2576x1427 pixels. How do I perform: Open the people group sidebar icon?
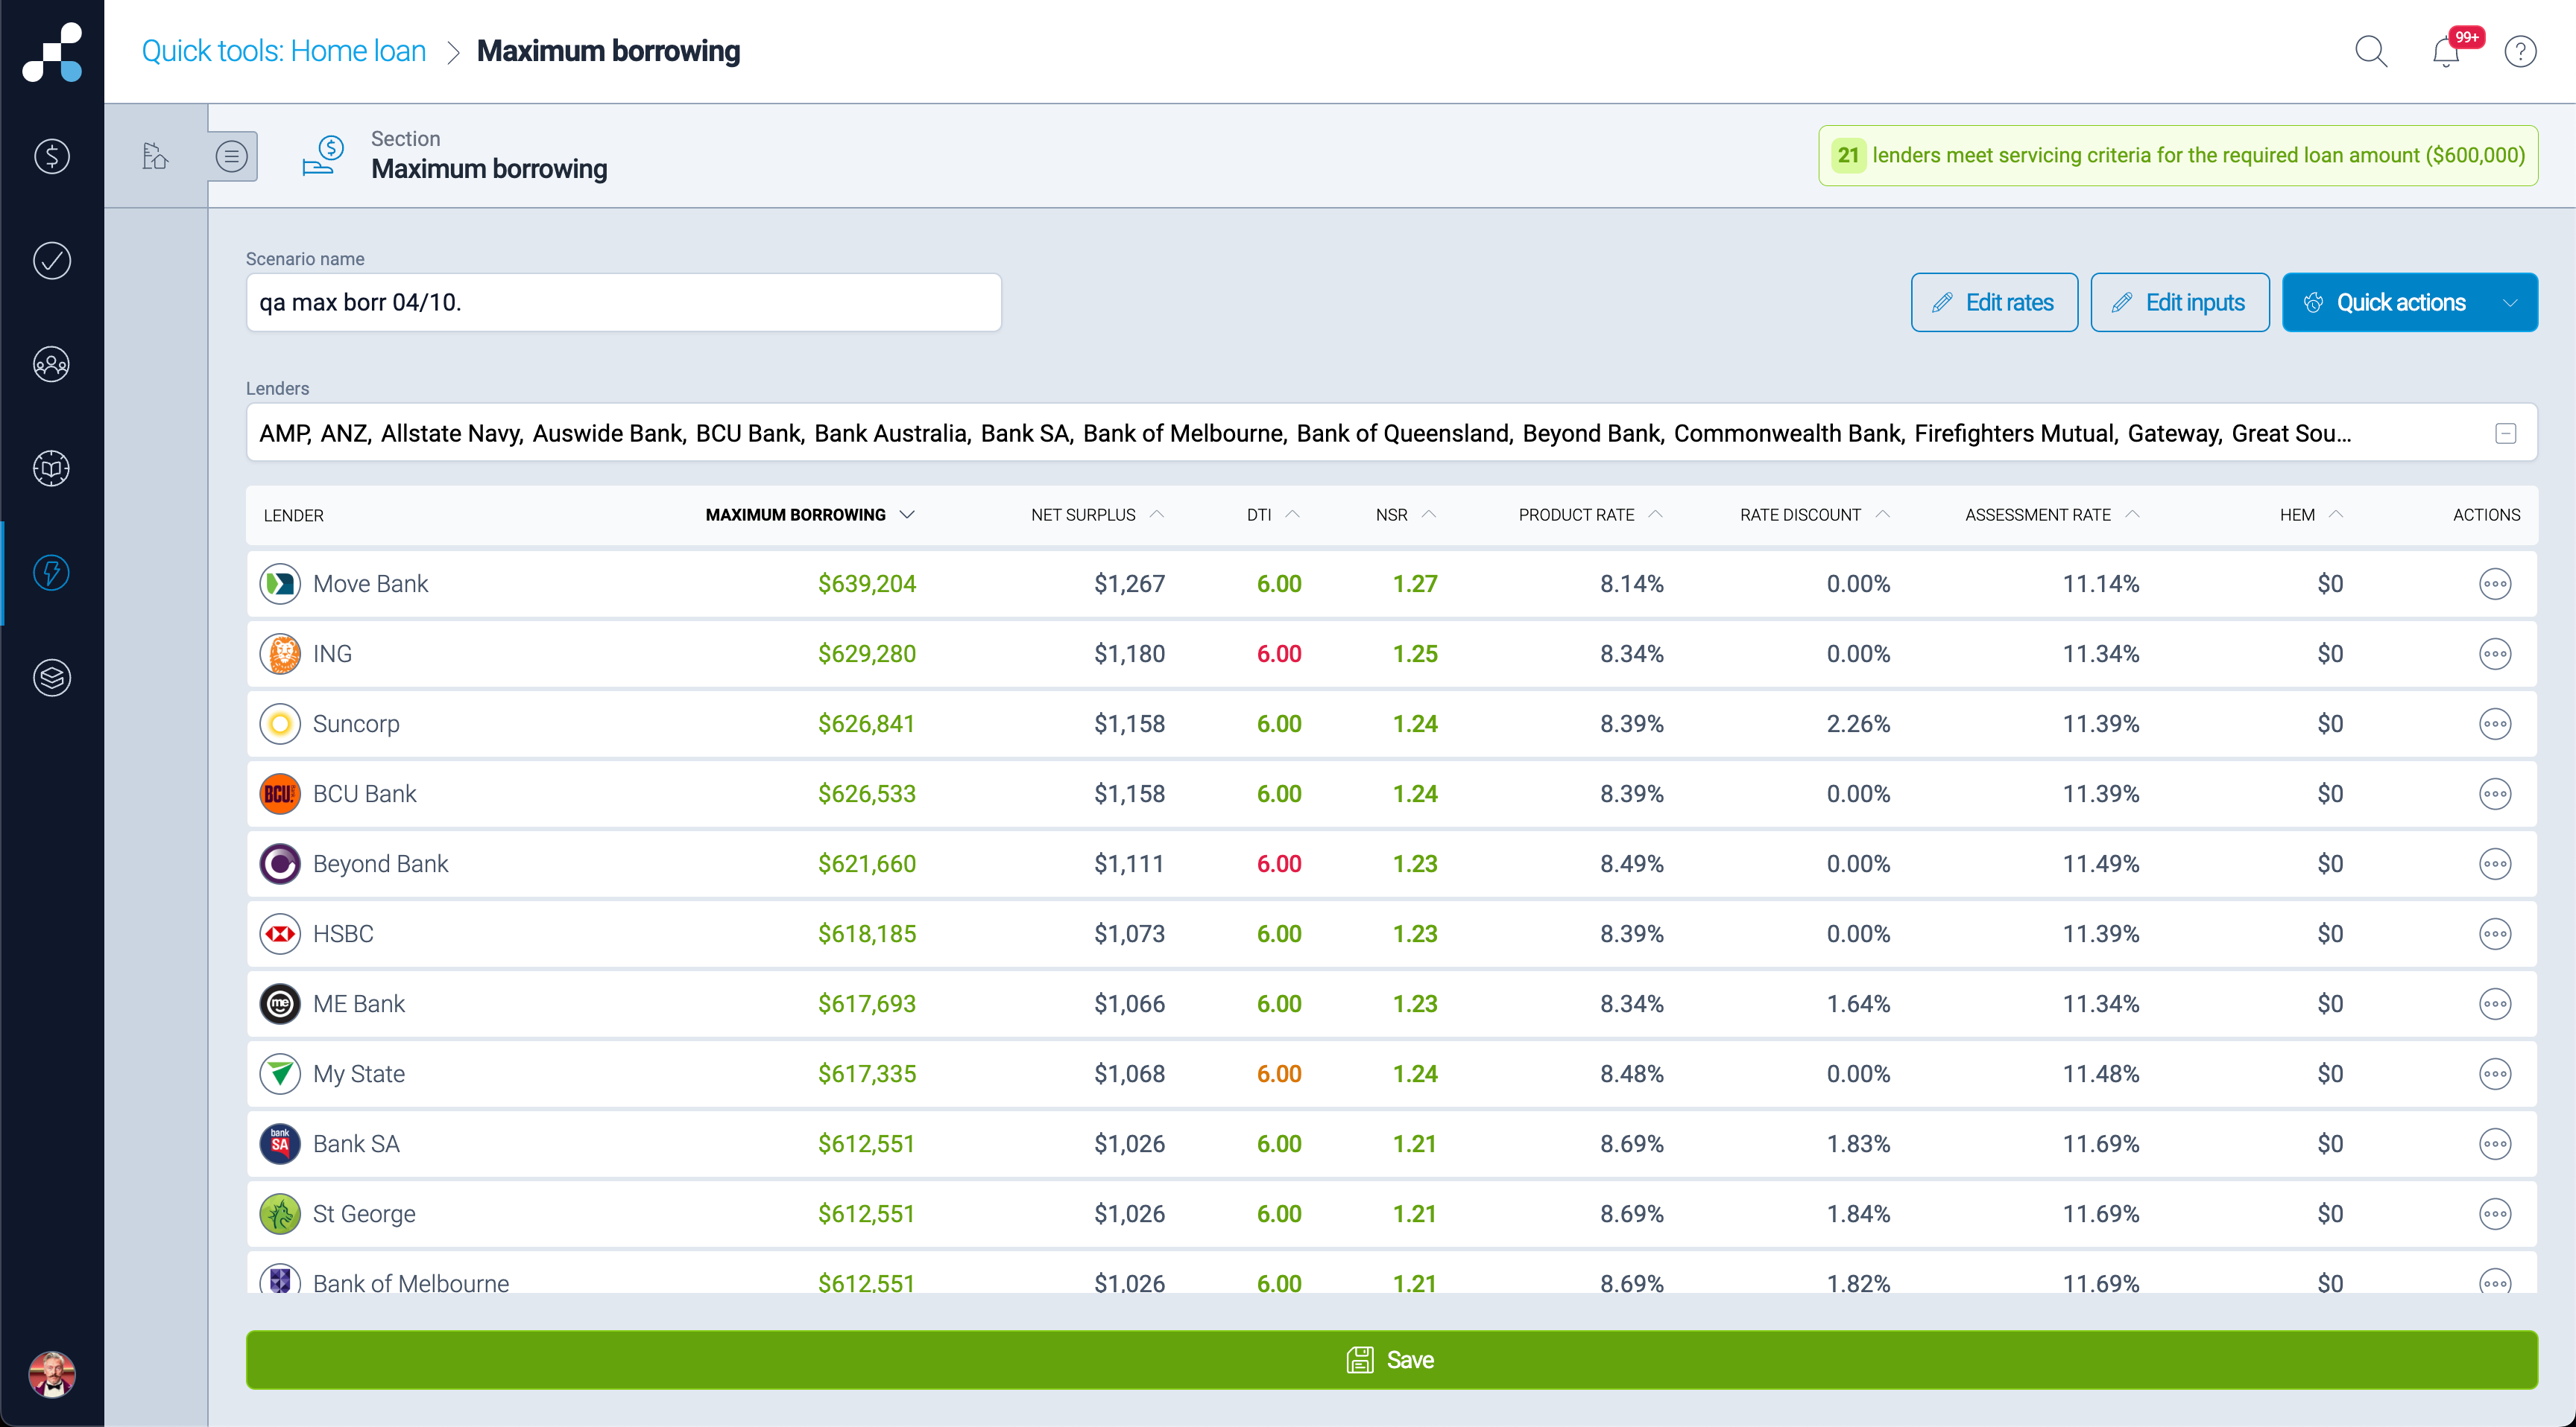click(x=52, y=365)
